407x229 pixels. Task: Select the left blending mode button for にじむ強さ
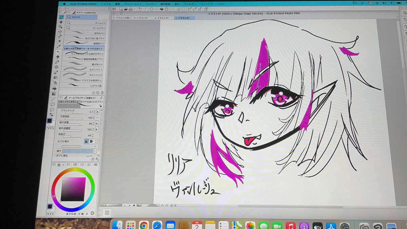[87, 141]
